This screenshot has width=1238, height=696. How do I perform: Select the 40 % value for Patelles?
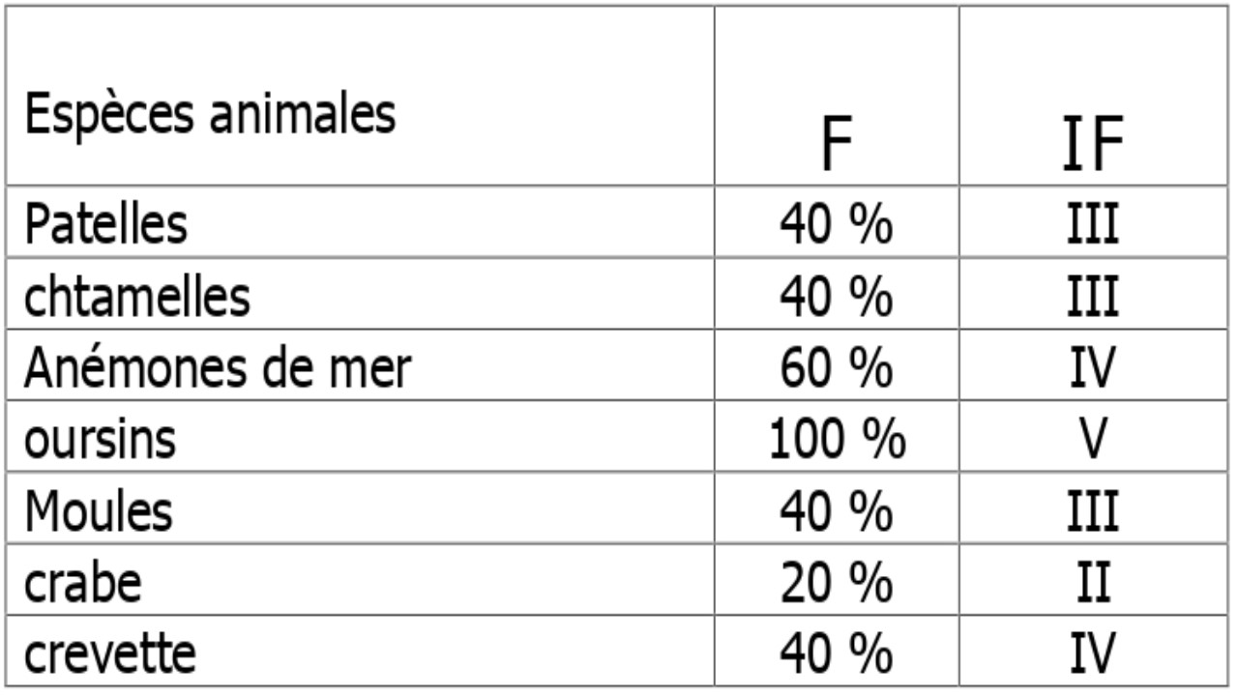pos(836,224)
